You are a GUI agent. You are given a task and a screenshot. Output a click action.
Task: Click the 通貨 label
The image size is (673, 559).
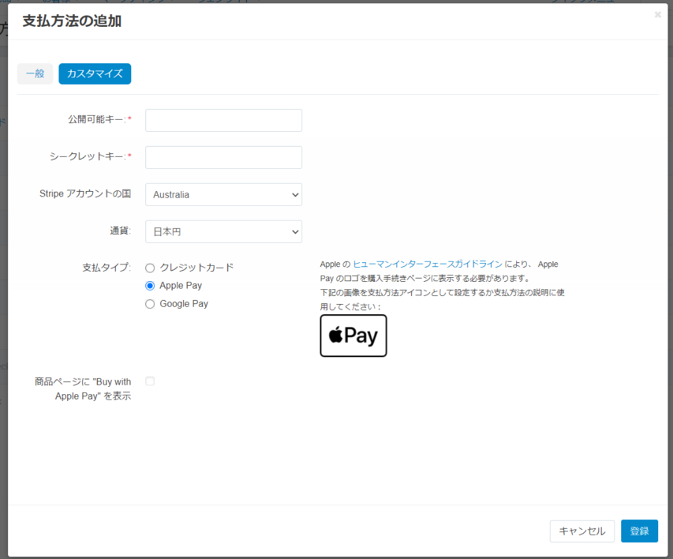(120, 231)
